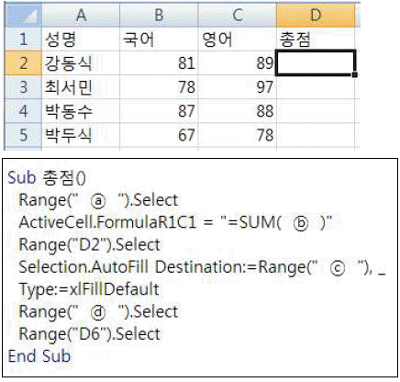The width and height of the screenshot is (400, 382).
Task: Select active empty cell D2
Action: coord(316,63)
